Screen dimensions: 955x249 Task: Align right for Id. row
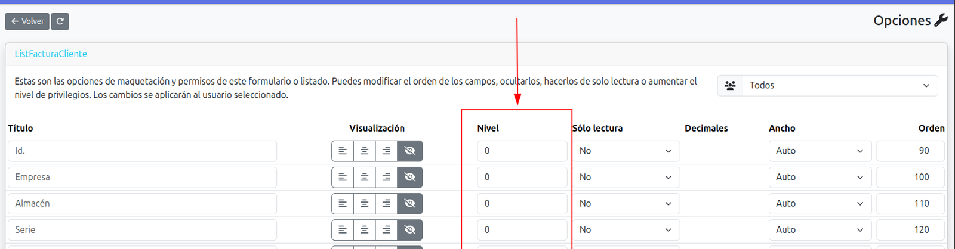pos(387,151)
